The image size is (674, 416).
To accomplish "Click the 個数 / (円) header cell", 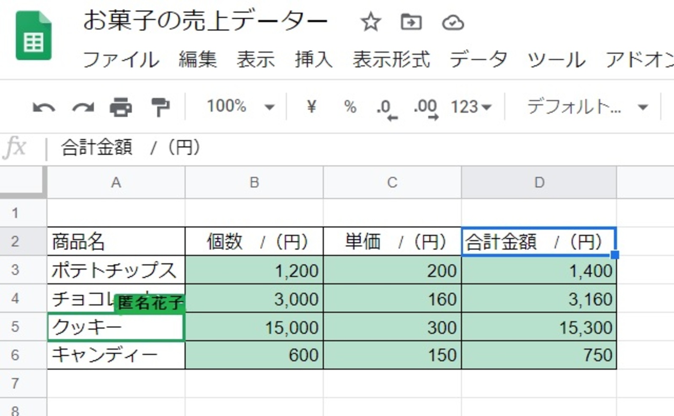I will (254, 241).
